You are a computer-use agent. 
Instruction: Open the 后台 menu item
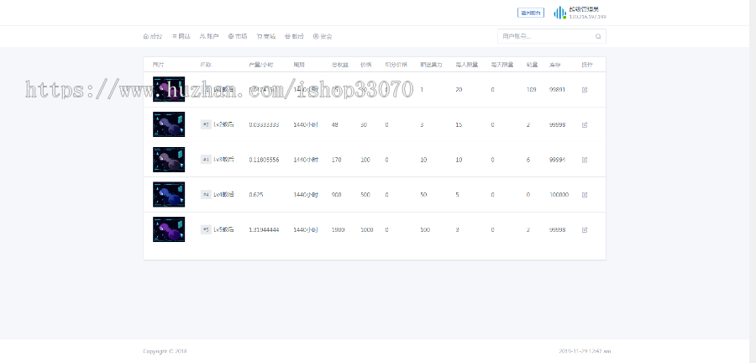tap(152, 36)
